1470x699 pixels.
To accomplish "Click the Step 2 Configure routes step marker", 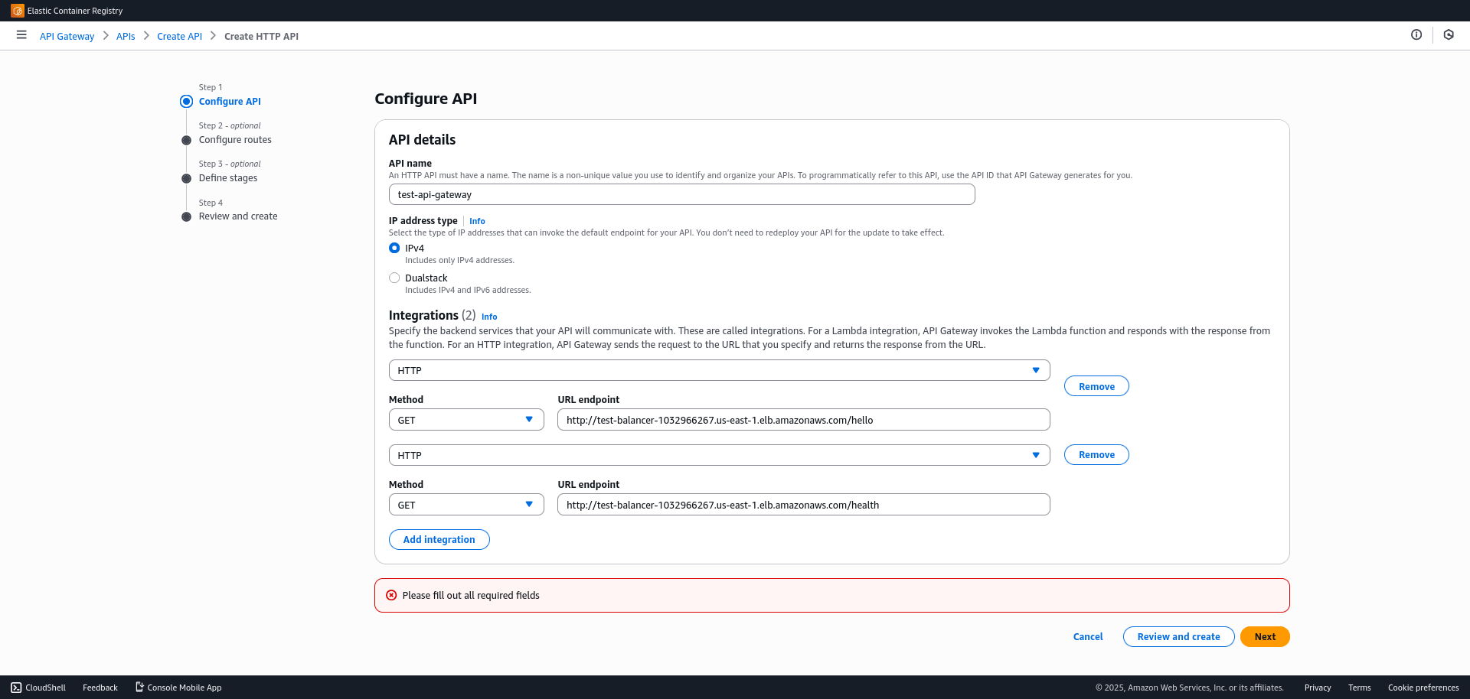I will [x=186, y=140].
